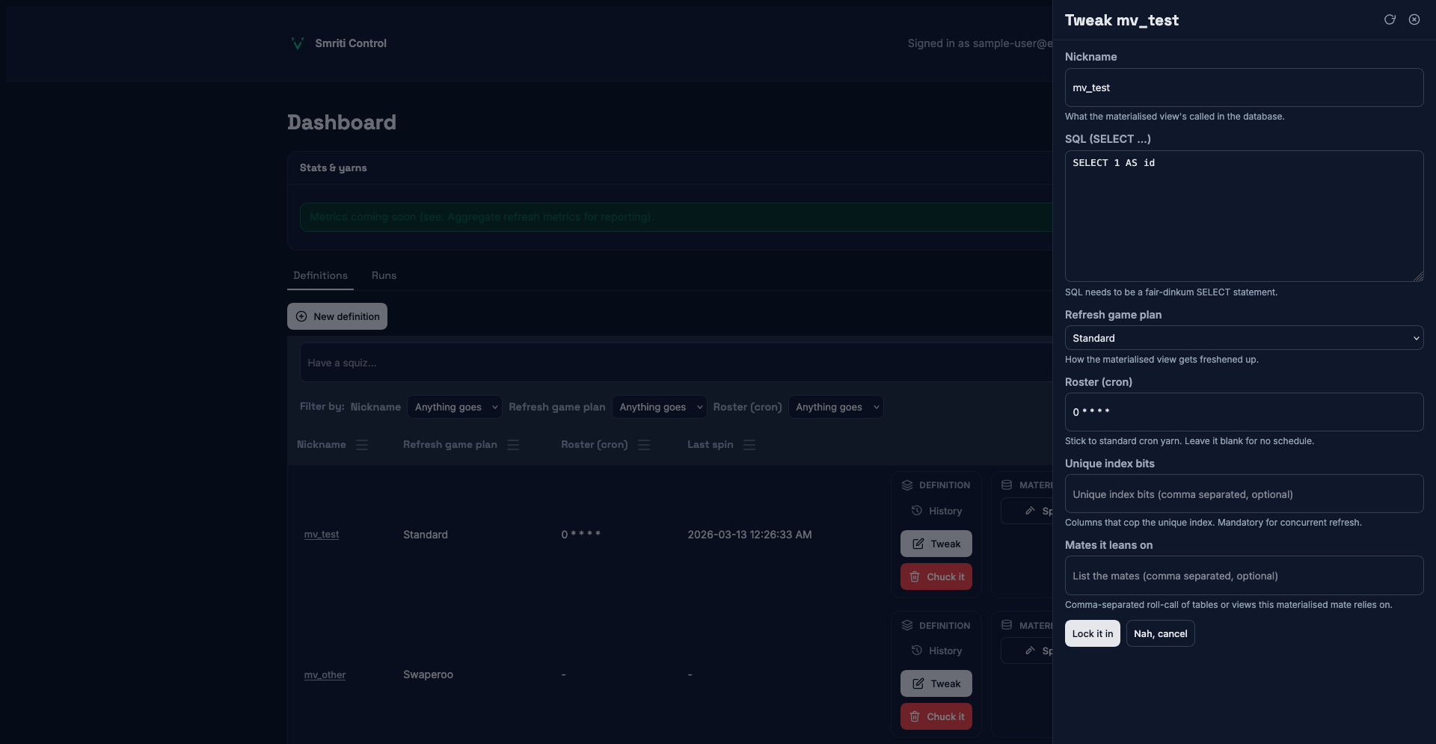
Task: Select the Definitions tab
Action: pyautogui.click(x=320, y=276)
